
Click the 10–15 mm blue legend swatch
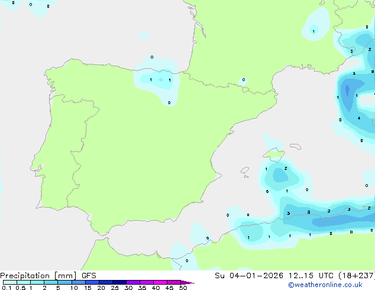pyautogui.click(x=79, y=282)
